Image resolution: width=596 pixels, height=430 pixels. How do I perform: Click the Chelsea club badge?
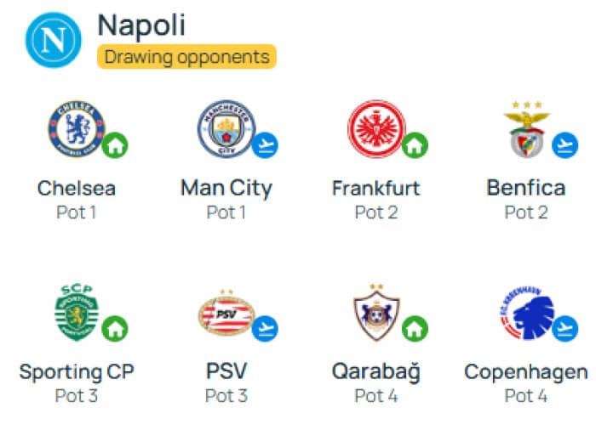(x=77, y=129)
